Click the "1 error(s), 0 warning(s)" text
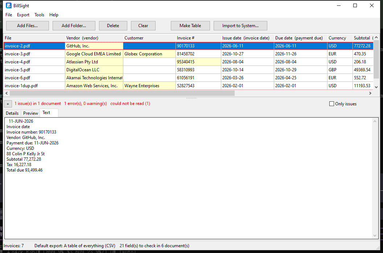 [86, 104]
